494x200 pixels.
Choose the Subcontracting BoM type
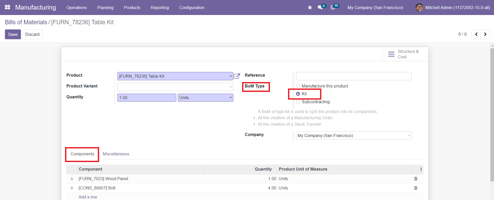tap(298, 102)
